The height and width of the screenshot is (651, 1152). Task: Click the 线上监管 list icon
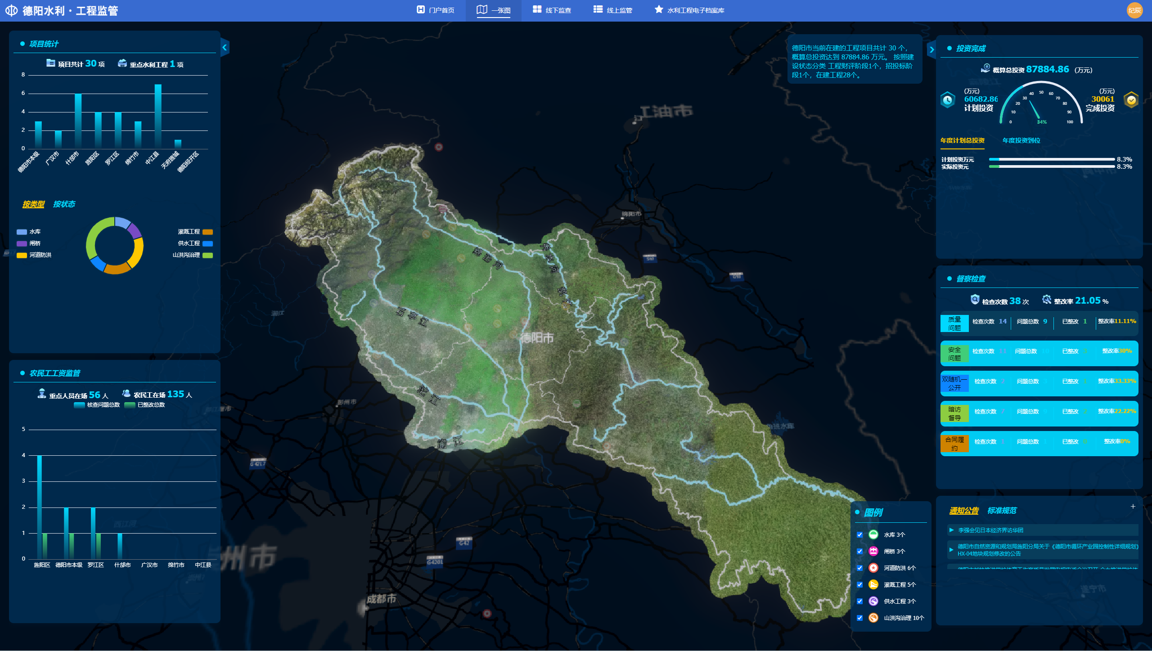click(598, 9)
